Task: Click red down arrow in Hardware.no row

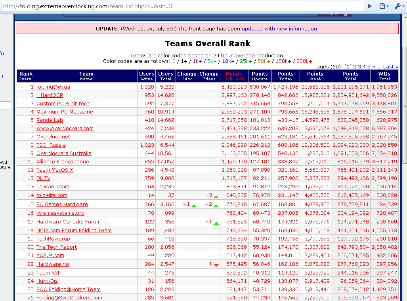Action: [x=216, y=265]
